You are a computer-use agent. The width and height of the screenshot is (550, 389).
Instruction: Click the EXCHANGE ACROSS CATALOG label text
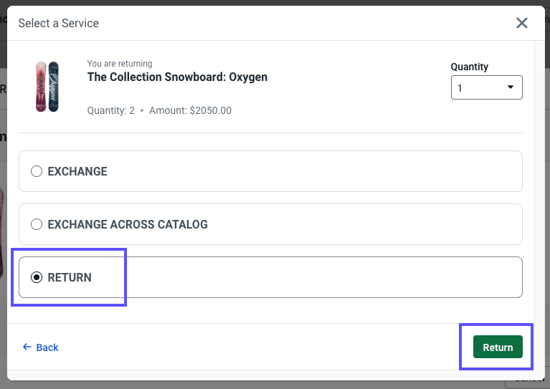click(x=128, y=224)
